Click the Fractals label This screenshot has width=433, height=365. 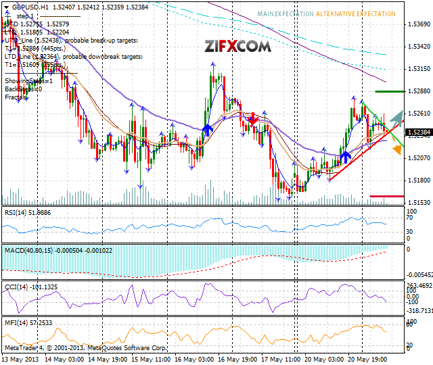16,97
